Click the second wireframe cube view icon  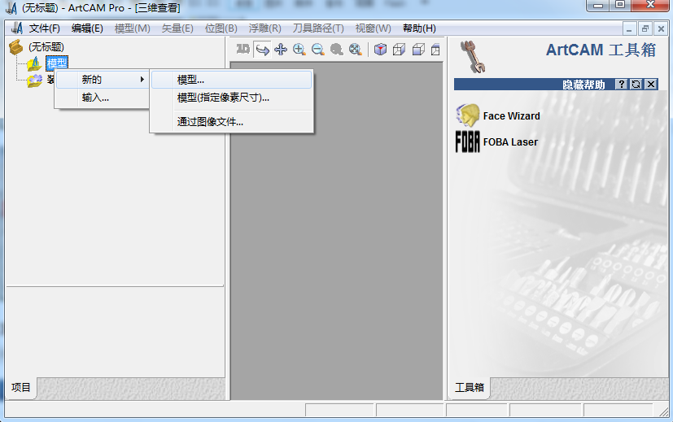400,50
